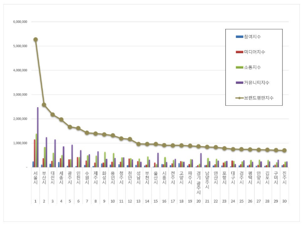Click the 진주시 line data point

pyautogui.click(x=285, y=150)
